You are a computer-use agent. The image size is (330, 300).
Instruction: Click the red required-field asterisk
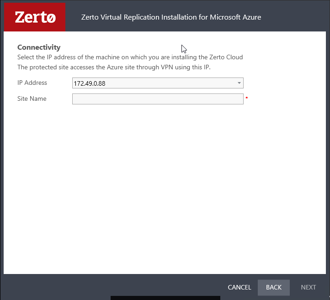(x=247, y=98)
